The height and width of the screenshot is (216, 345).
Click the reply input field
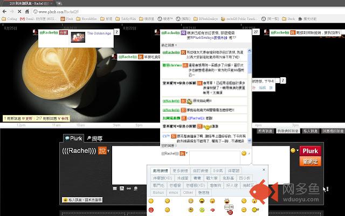pos(215,157)
